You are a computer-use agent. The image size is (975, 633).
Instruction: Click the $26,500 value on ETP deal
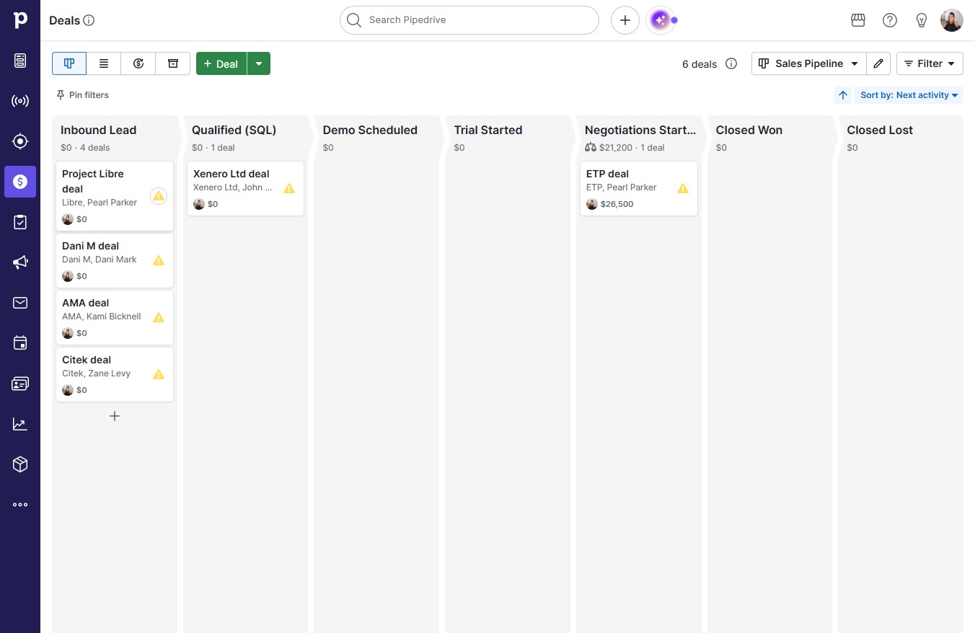pos(617,204)
